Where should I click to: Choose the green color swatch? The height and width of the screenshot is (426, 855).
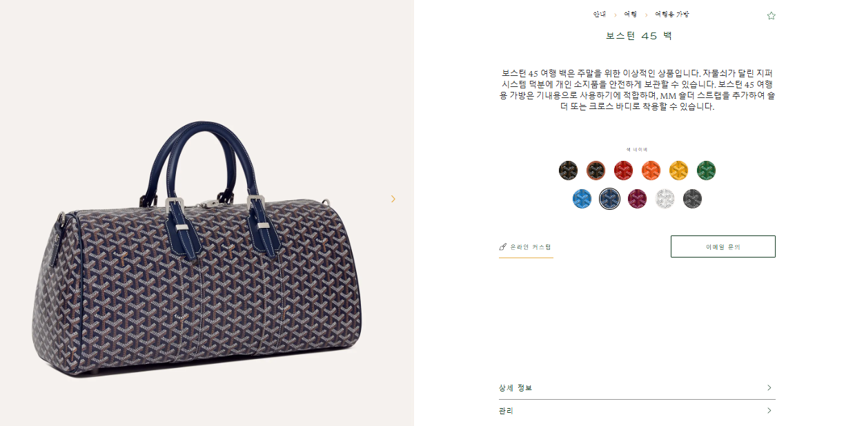(x=706, y=171)
